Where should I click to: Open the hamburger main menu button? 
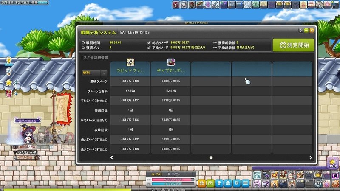[245, 183]
